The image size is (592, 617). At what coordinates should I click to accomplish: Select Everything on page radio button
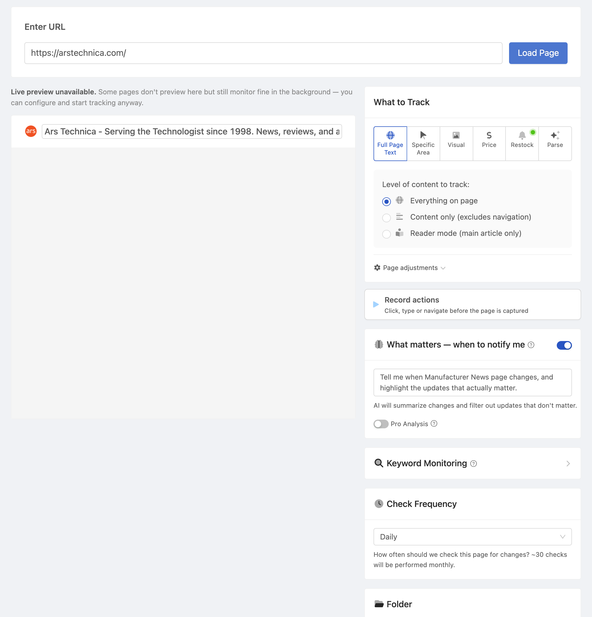pyautogui.click(x=386, y=201)
